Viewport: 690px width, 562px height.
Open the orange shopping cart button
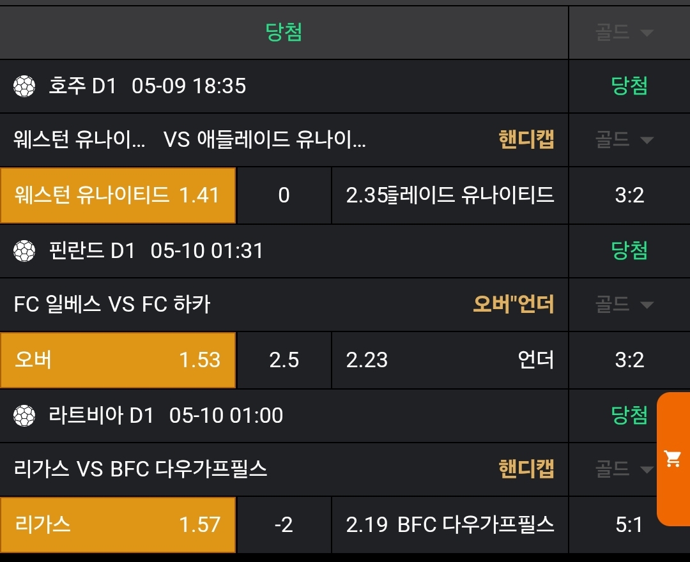click(x=673, y=459)
